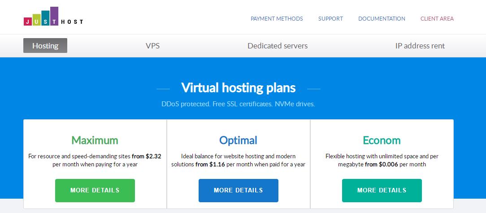This screenshot has width=486, height=213.
Task: Select the Hosting tab
Action: [x=45, y=46]
